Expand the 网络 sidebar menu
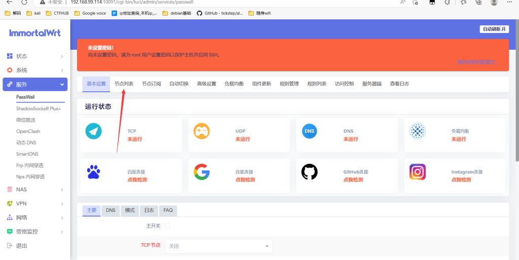The image size is (519, 260). [35, 217]
